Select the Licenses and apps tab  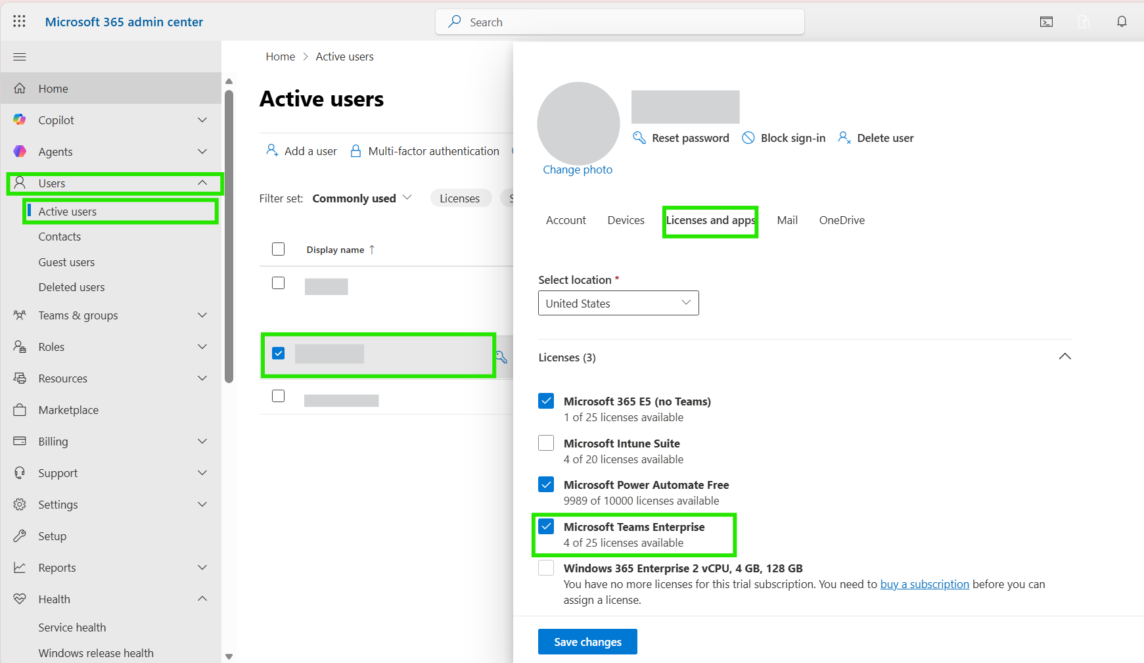pyautogui.click(x=710, y=220)
